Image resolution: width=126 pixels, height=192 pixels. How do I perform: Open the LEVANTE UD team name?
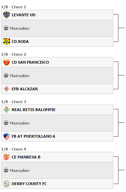(24, 15)
